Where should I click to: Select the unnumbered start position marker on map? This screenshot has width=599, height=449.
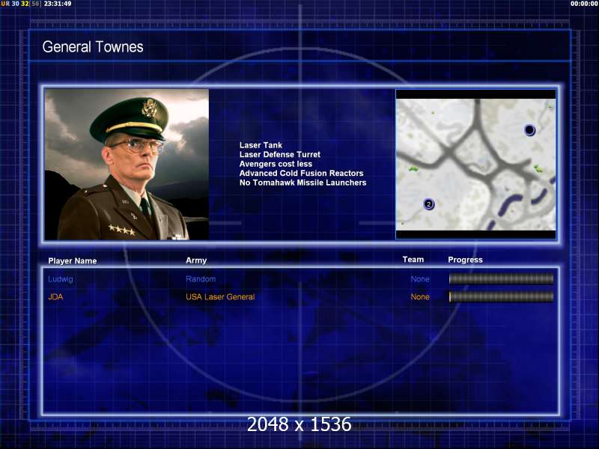[x=529, y=130]
